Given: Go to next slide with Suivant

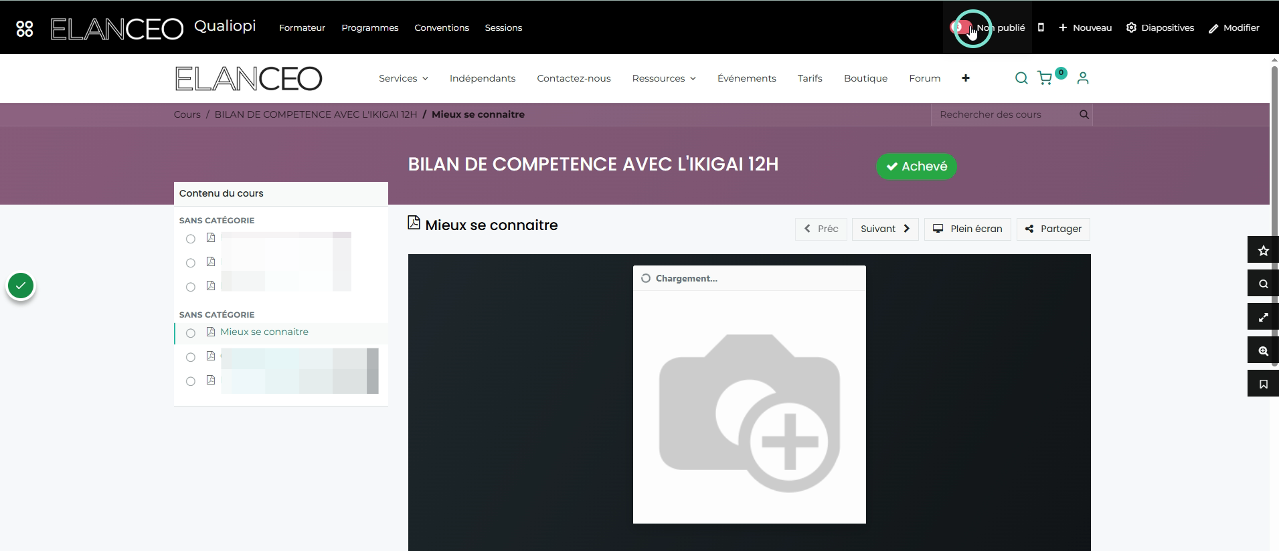Looking at the screenshot, I should click(x=885, y=229).
